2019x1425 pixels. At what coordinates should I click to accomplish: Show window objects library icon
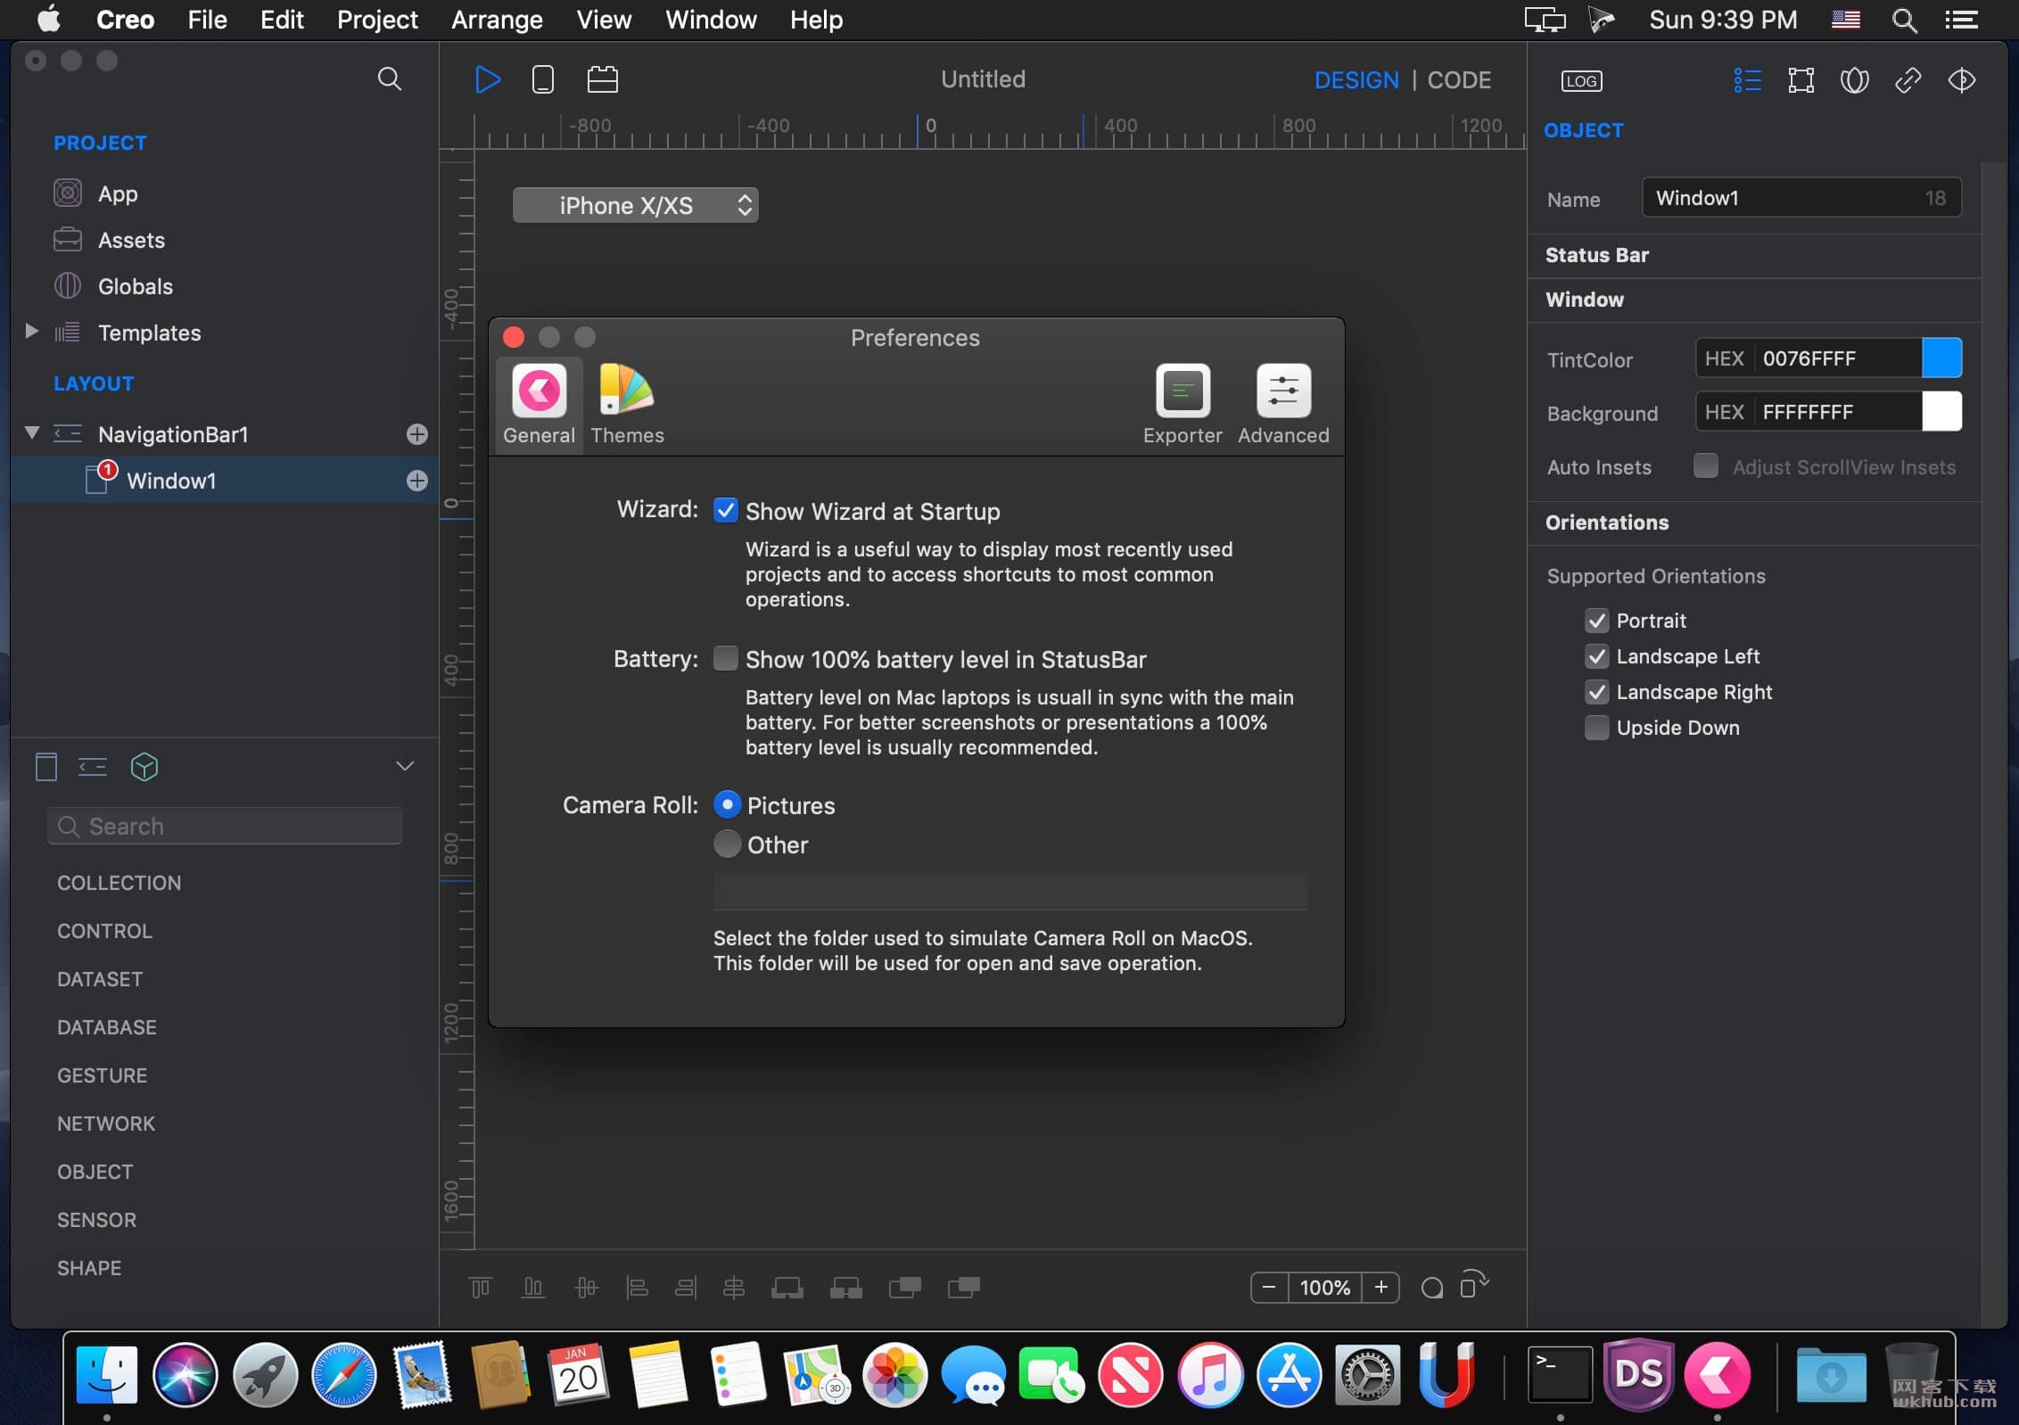[x=45, y=767]
